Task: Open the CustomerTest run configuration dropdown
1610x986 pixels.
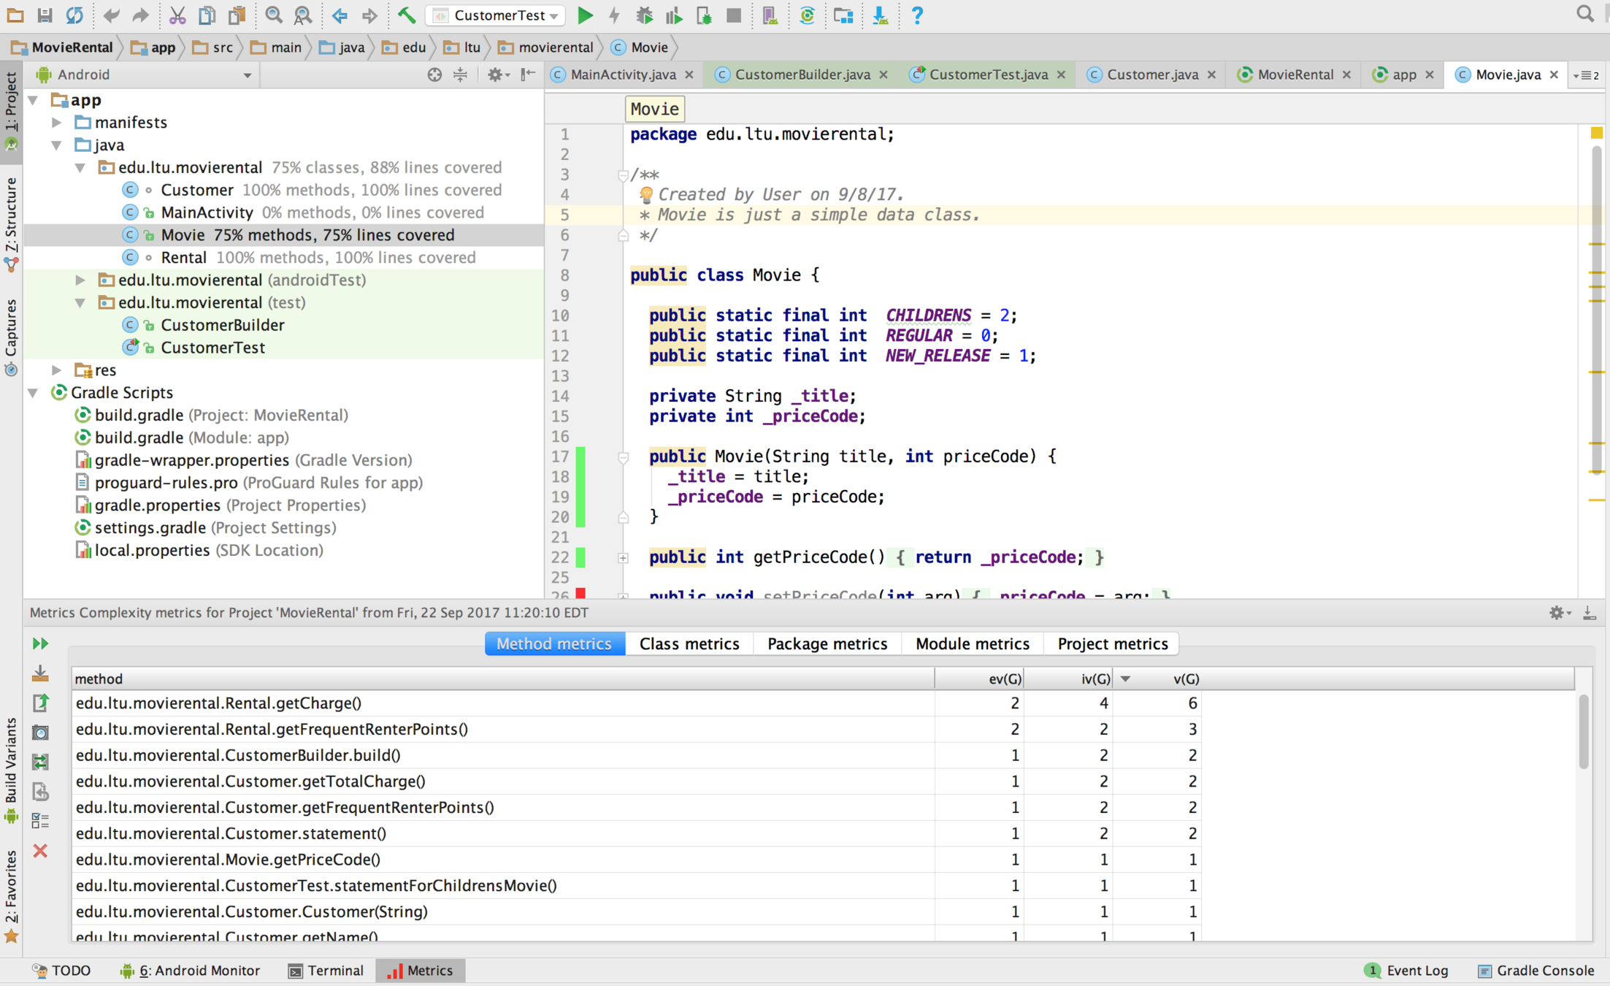Action: tap(497, 15)
